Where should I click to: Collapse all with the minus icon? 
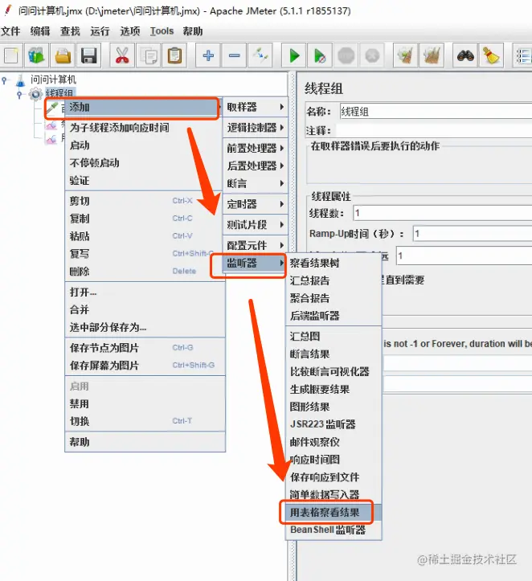click(234, 56)
